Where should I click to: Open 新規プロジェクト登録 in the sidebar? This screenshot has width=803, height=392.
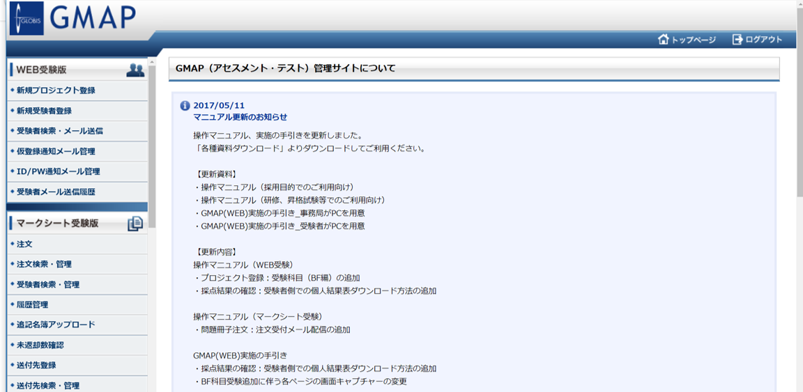(56, 91)
